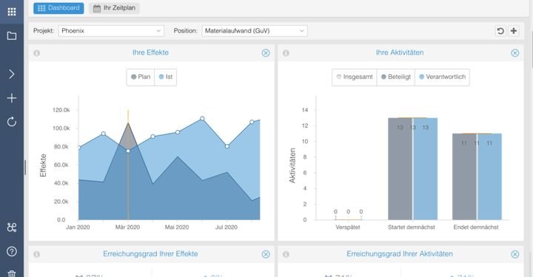The height and width of the screenshot is (277, 533).
Task: Click the refresh icon in left sidebar
Action: tap(12, 122)
